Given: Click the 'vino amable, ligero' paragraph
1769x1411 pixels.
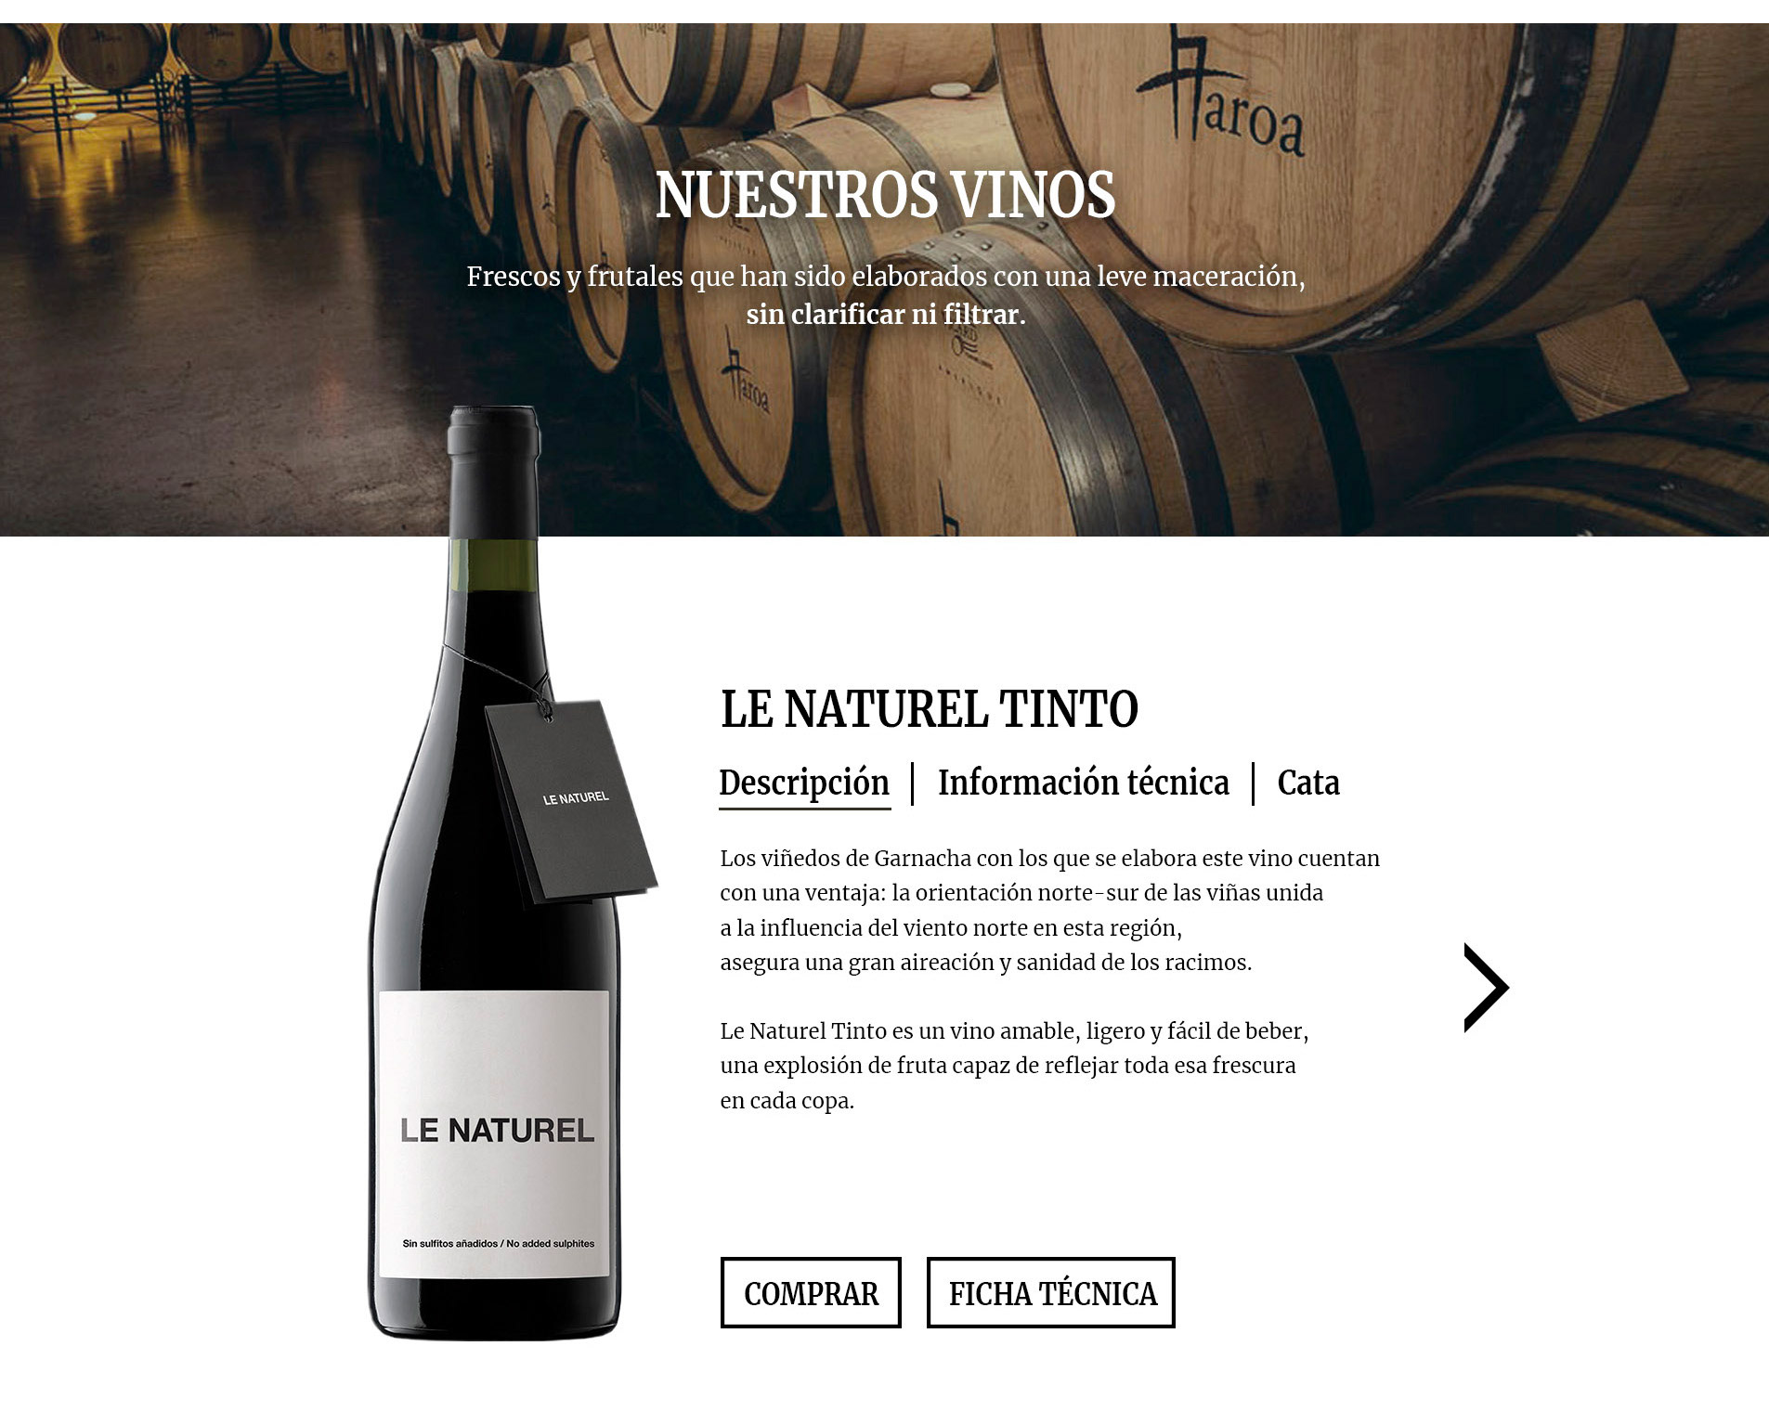Looking at the screenshot, I should (1014, 1066).
